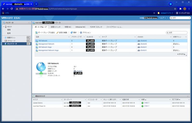
Task: Switch to the Physical NICs tab
Action: tap(68, 27)
